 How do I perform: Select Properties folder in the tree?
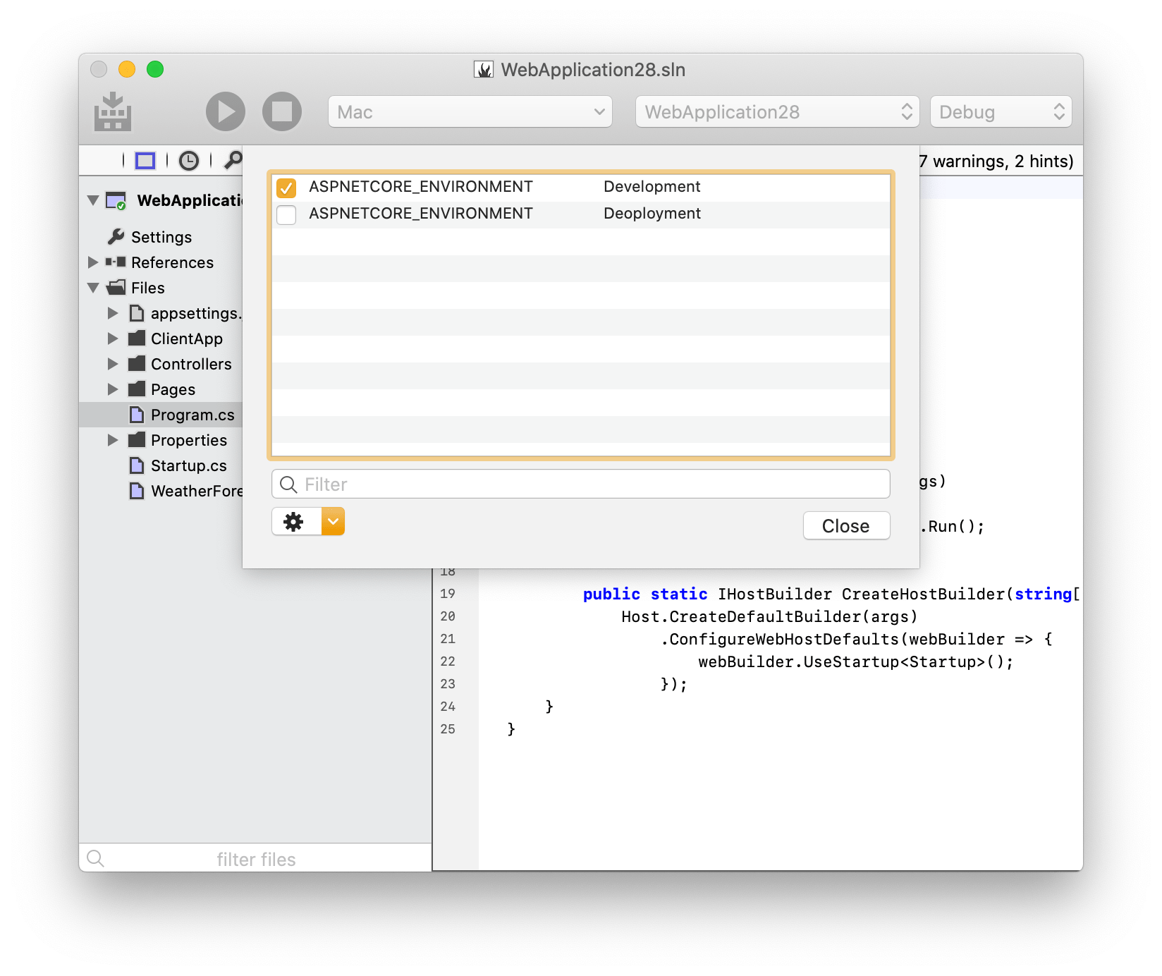coord(189,440)
